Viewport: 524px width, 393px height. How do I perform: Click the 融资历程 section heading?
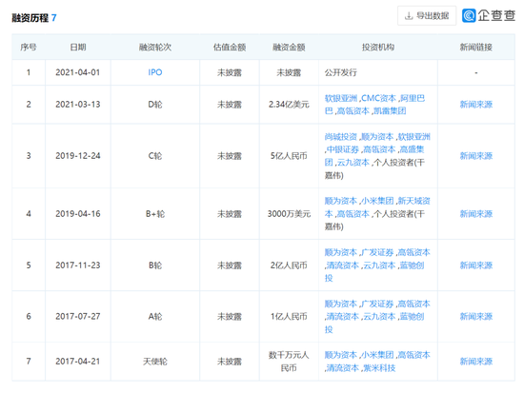(30, 18)
